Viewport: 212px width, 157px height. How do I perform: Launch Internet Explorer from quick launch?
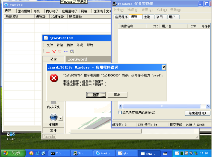click(x=37, y=153)
